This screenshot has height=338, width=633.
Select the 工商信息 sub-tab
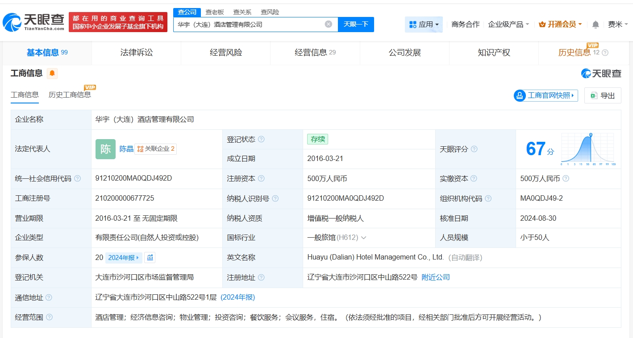tap(25, 95)
